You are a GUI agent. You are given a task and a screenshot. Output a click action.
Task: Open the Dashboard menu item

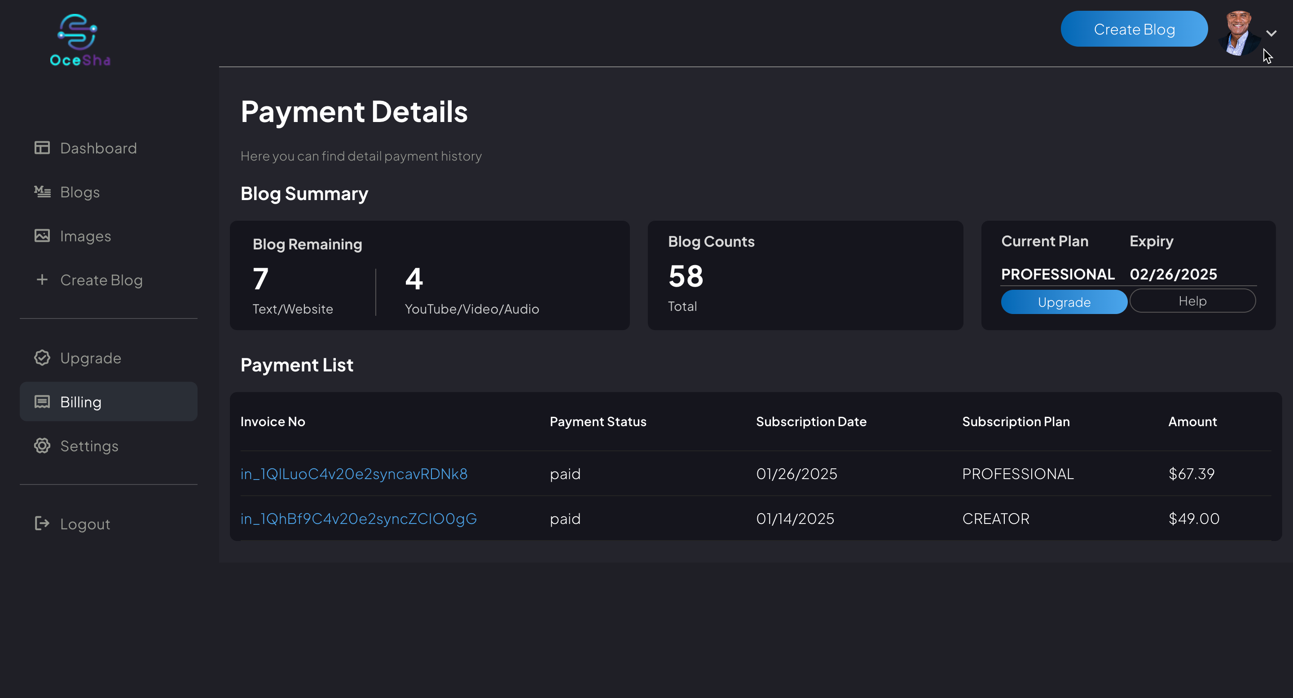click(x=108, y=148)
